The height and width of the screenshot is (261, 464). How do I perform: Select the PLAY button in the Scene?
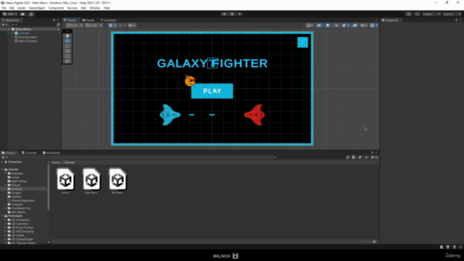212,91
